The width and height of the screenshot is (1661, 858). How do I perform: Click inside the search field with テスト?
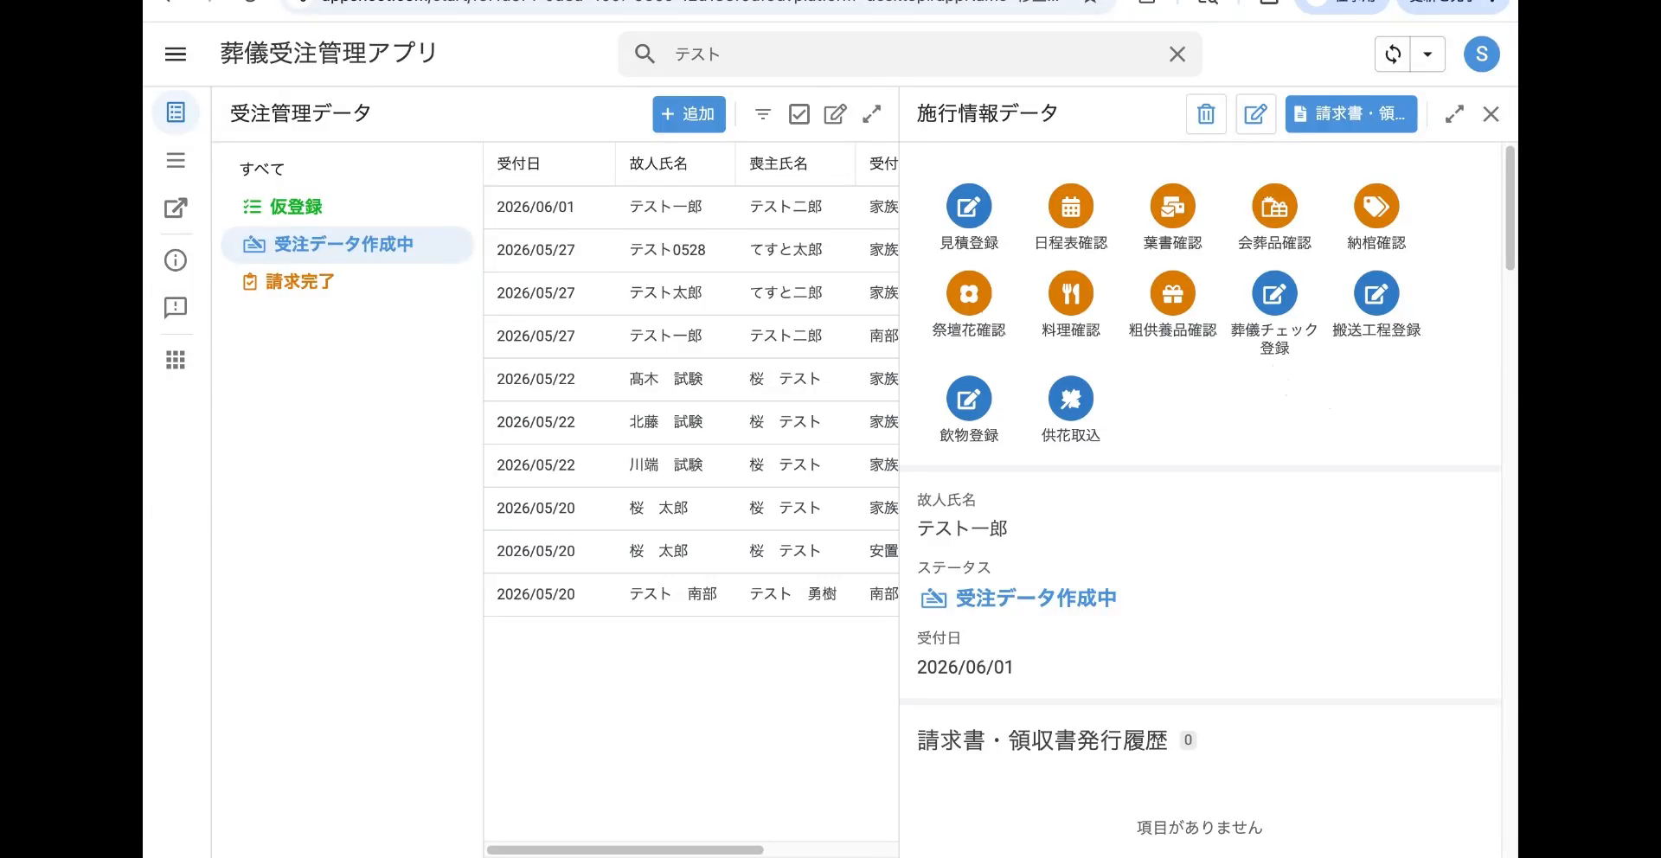[x=910, y=54]
